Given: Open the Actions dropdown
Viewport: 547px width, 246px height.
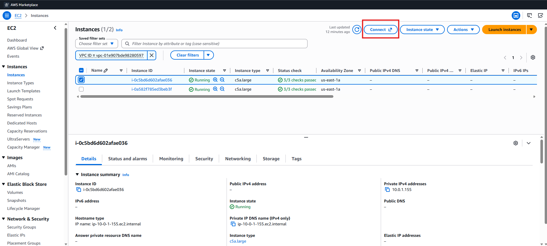Looking at the screenshot, I should click(x=463, y=30).
